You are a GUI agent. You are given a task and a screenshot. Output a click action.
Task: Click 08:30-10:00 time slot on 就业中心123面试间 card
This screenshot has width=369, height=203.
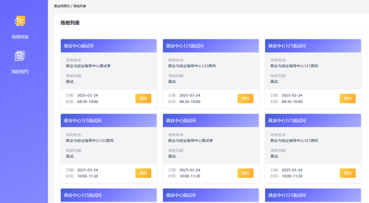[190, 102]
